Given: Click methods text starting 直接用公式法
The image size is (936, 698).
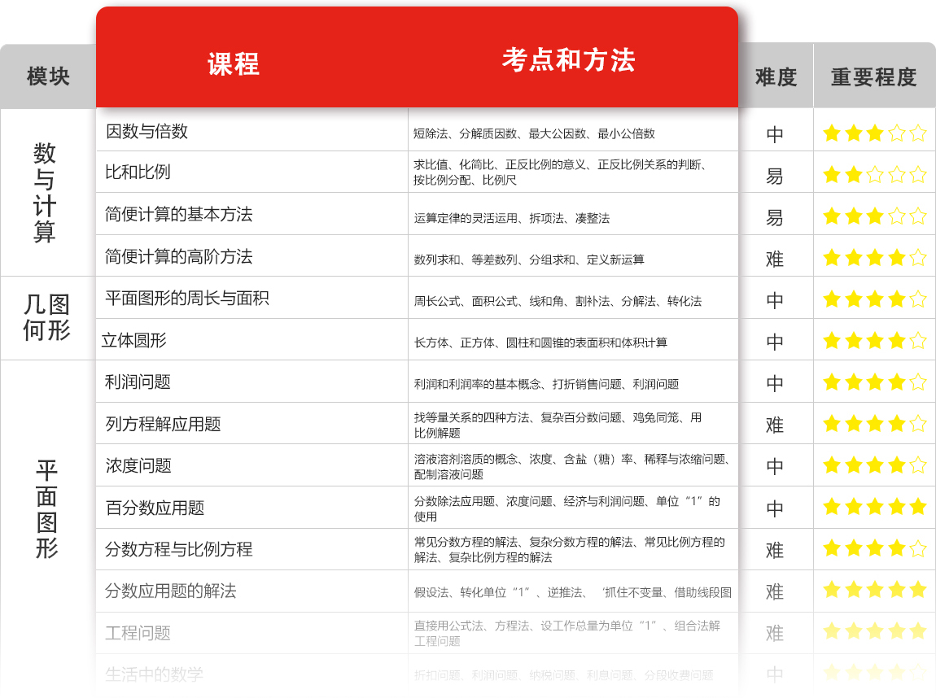Looking at the screenshot, I should tap(567, 633).
